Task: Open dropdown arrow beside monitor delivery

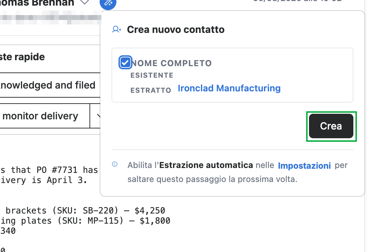Action: [98, 116]
